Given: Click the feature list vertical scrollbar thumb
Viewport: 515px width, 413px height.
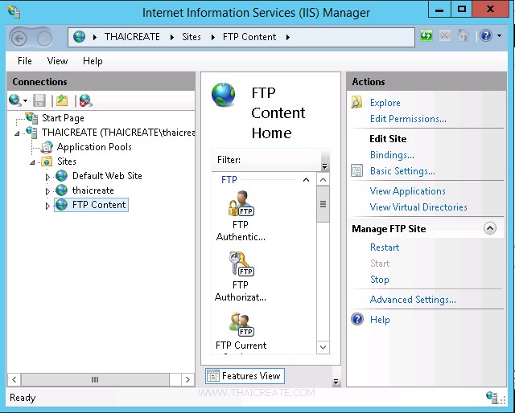Looking at the screenshot, I should [x=323, y=204].
